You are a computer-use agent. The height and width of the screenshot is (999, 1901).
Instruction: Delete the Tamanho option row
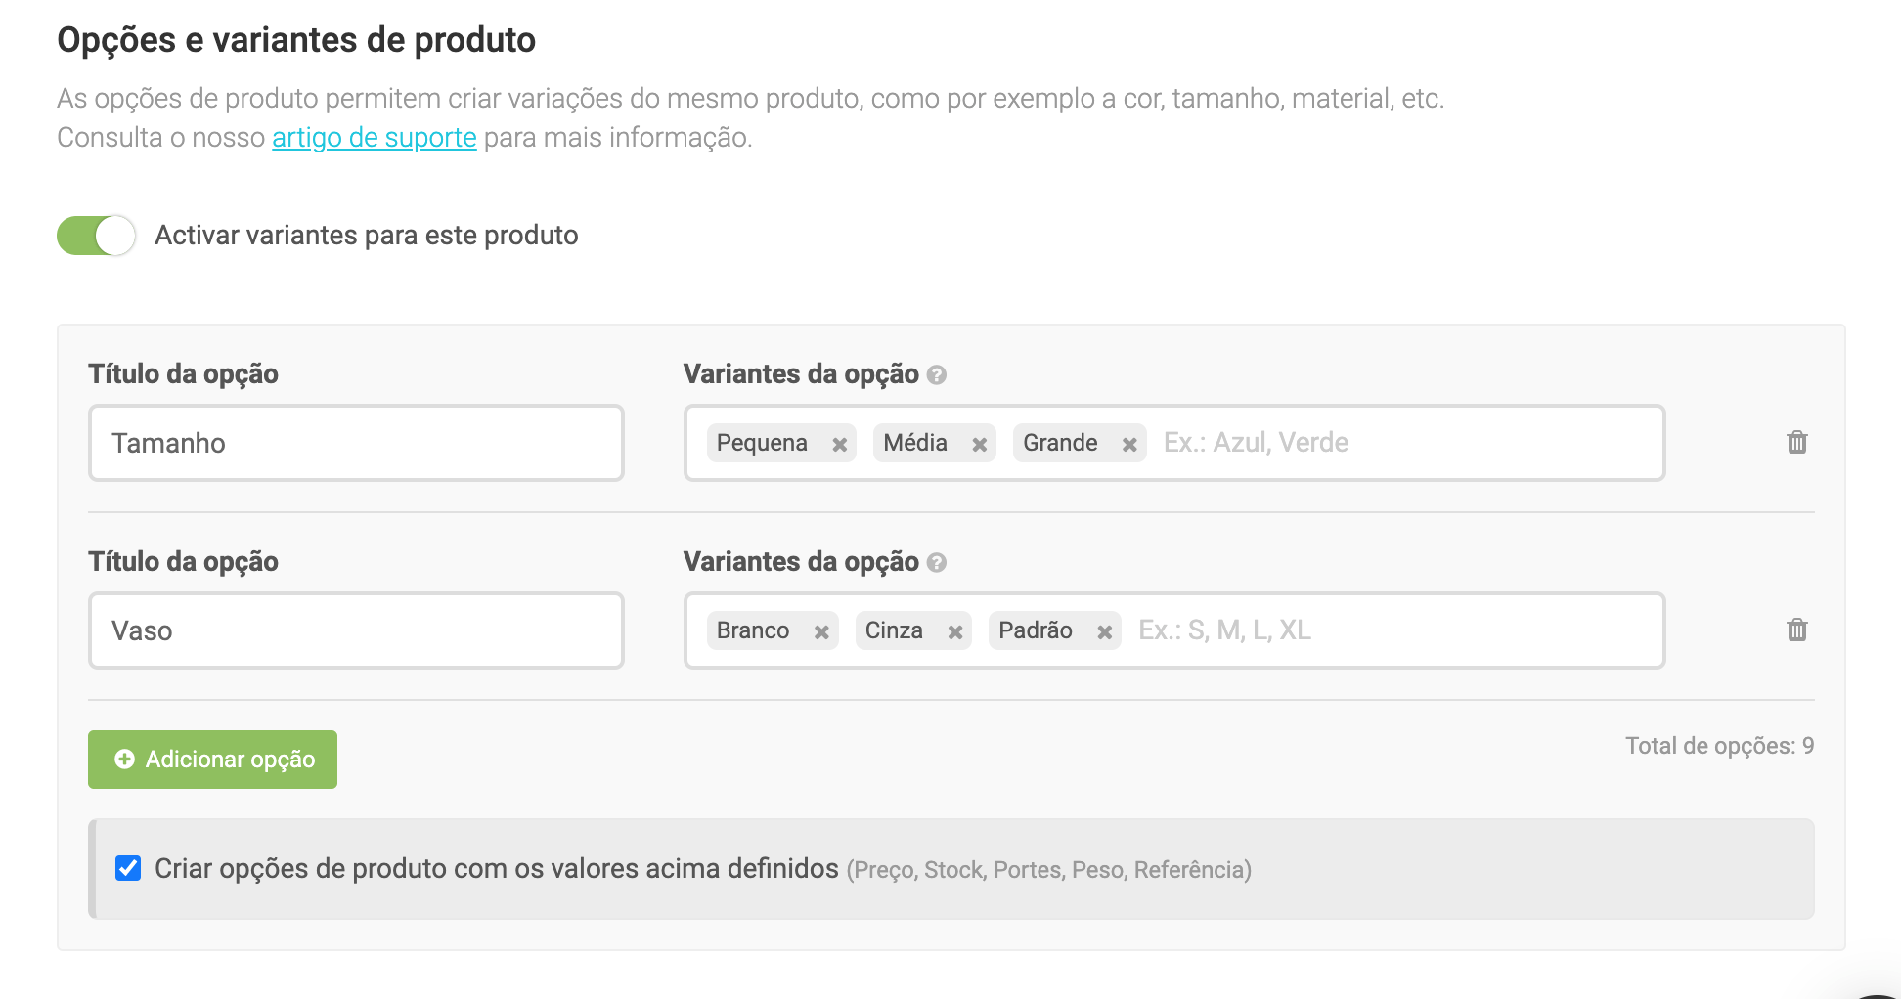(x=1796, y=443)
